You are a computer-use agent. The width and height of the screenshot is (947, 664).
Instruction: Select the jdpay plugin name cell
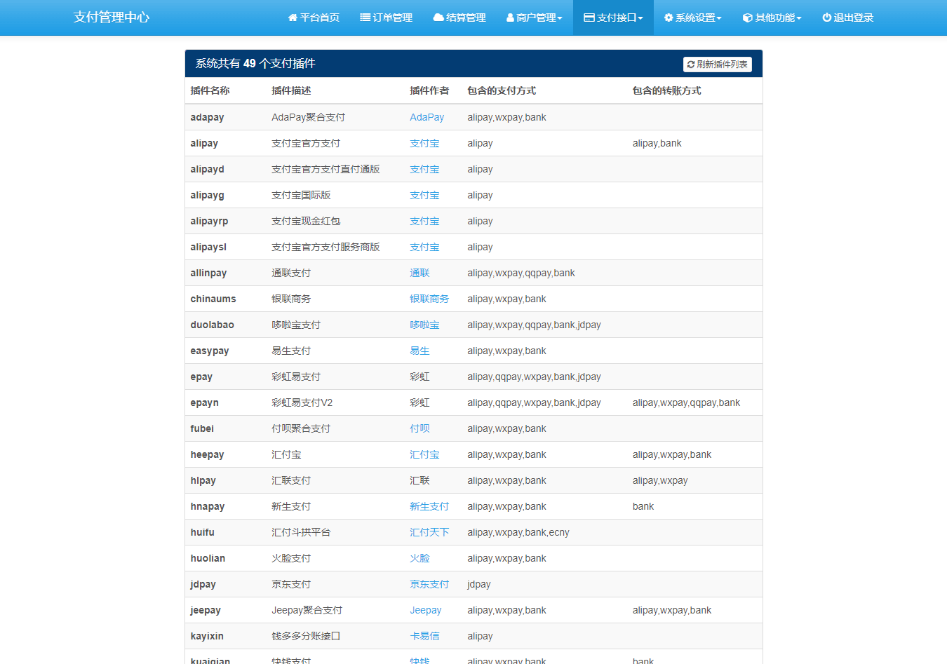(225, 584)
